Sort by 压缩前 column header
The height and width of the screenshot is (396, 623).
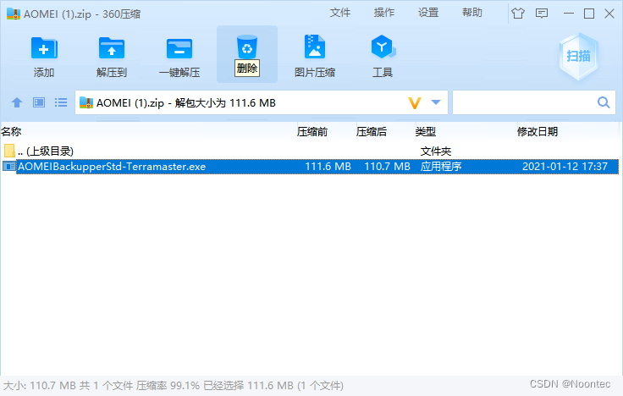coord(312,131)
